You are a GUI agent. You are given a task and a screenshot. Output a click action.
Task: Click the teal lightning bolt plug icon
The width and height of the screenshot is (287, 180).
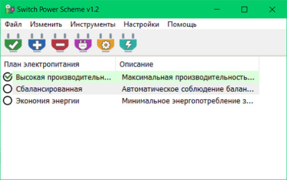click(128, 42)
